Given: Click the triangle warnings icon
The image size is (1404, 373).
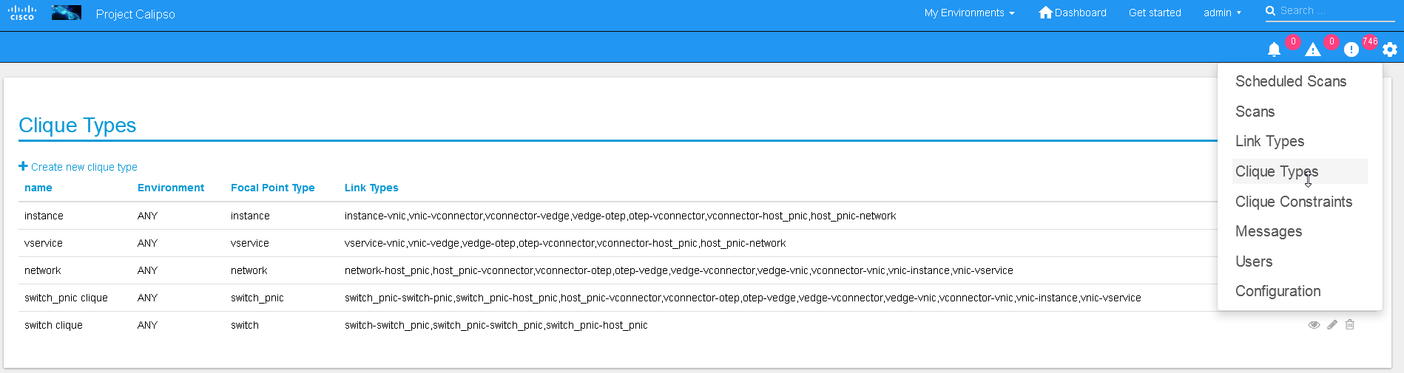Looking at the screenshot, I should 1312,49.
